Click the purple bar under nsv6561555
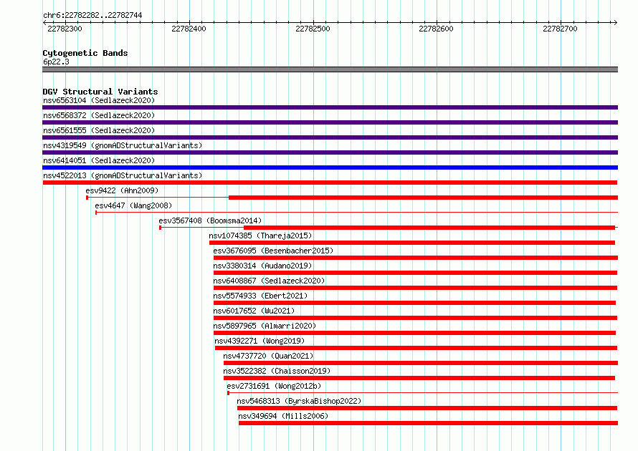The image size is (638, 451). point(330,137)
